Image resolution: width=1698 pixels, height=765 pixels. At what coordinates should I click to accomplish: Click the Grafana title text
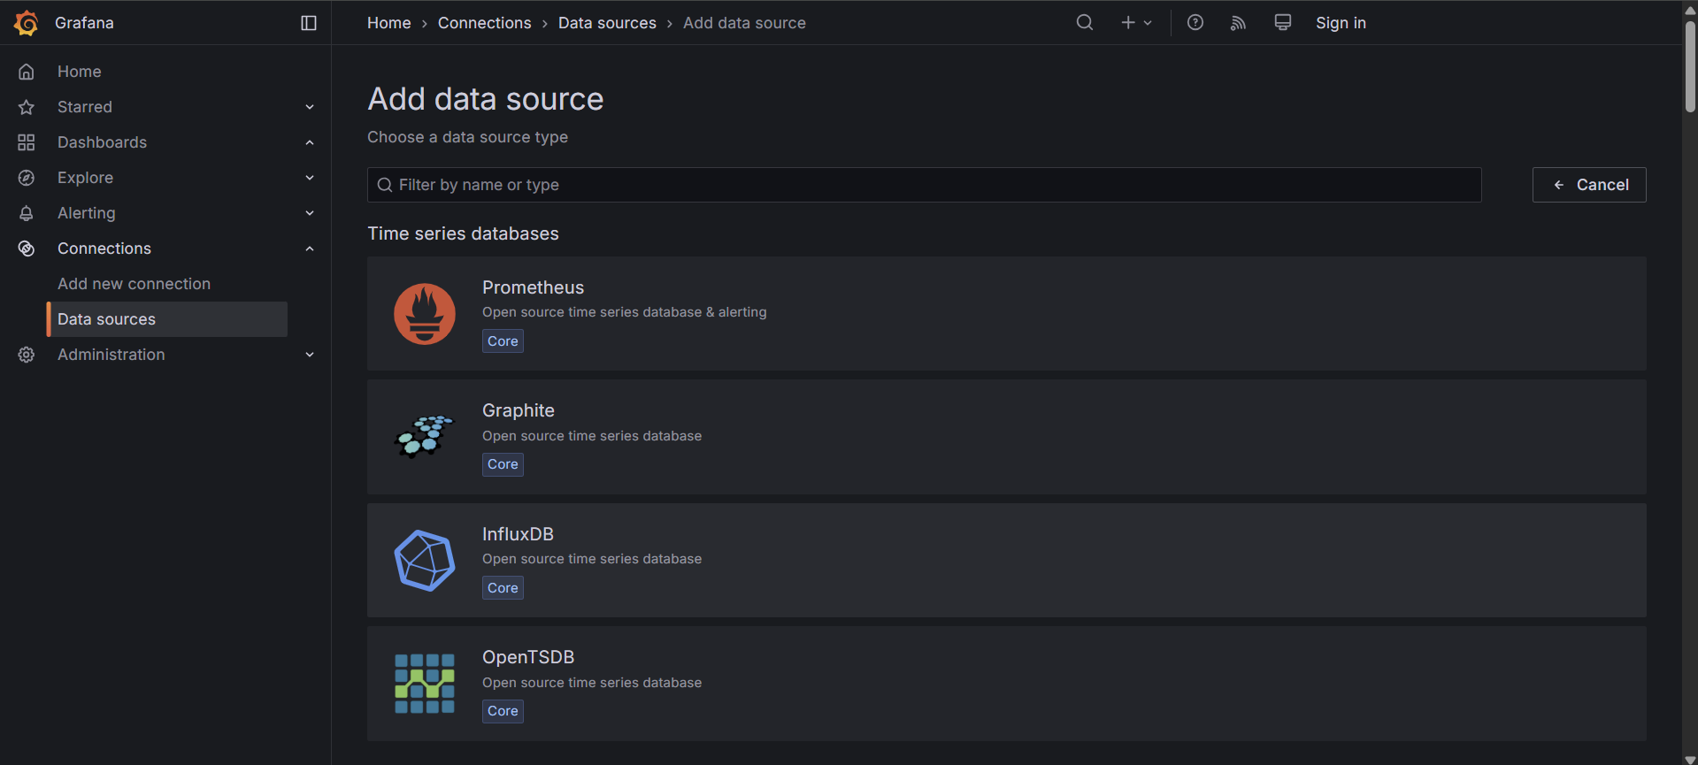(x=84, y=23)
